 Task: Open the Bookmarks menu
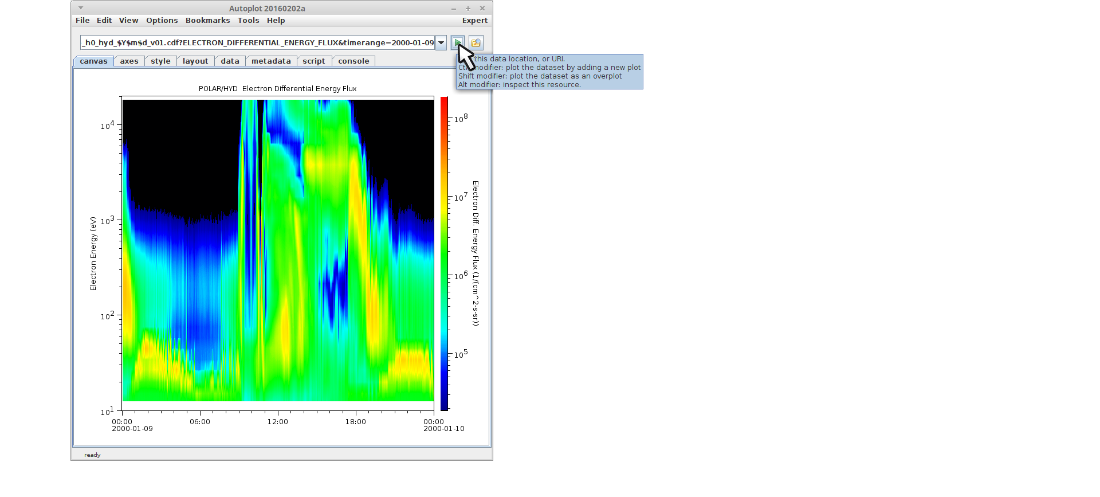click(x=207, y=21)
